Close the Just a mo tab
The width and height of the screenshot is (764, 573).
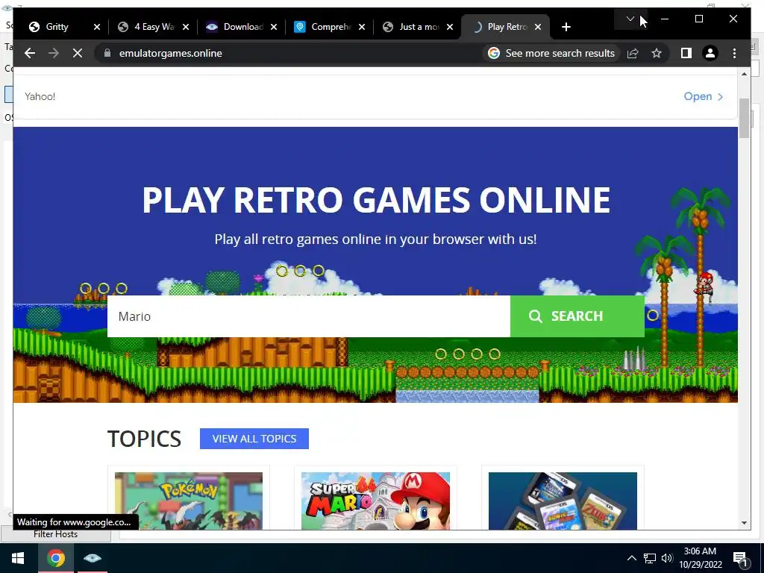[450, 27]
